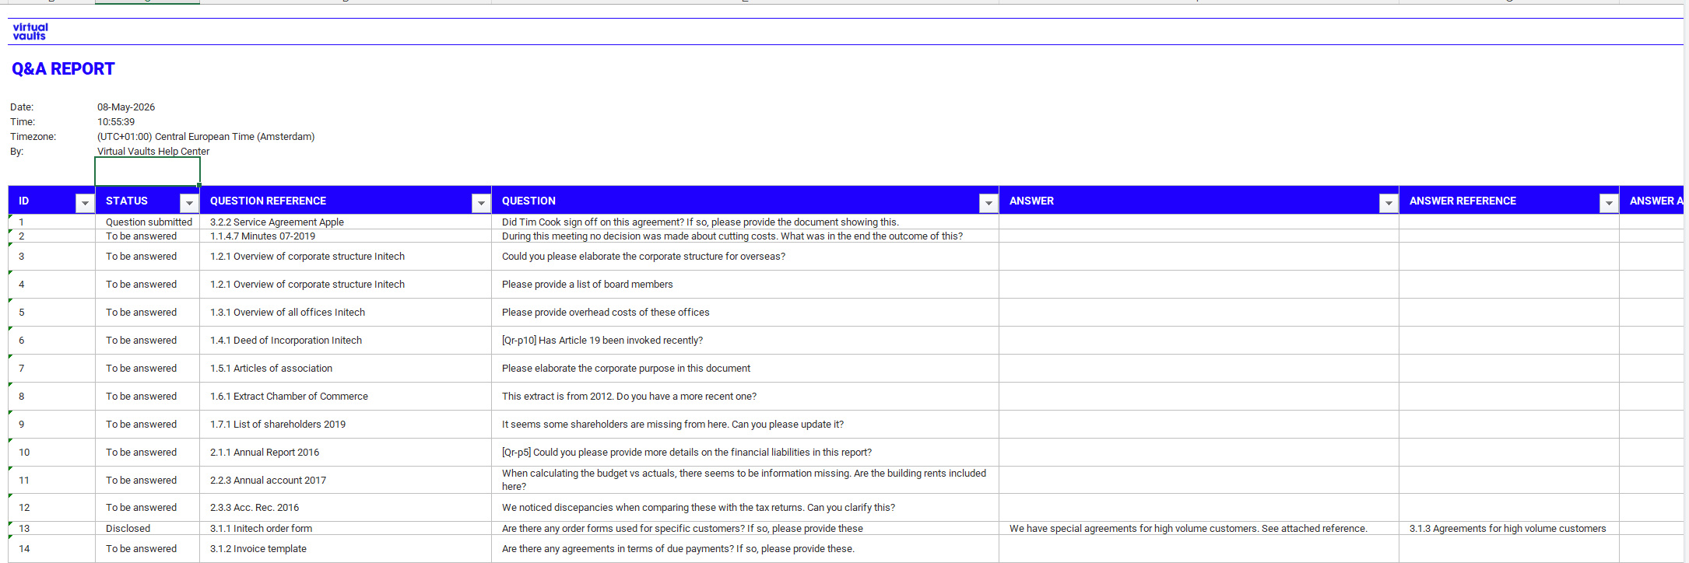
Task: Select the date value 08-May-2026
Action: click(126, 107)
